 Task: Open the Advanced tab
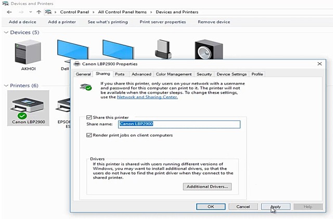(142, 74)
